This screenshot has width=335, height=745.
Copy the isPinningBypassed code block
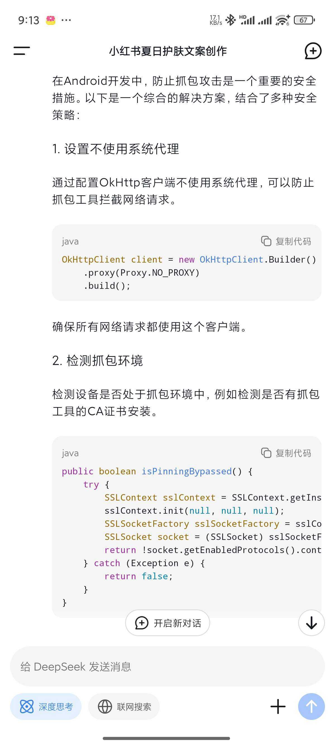point(286,453)
